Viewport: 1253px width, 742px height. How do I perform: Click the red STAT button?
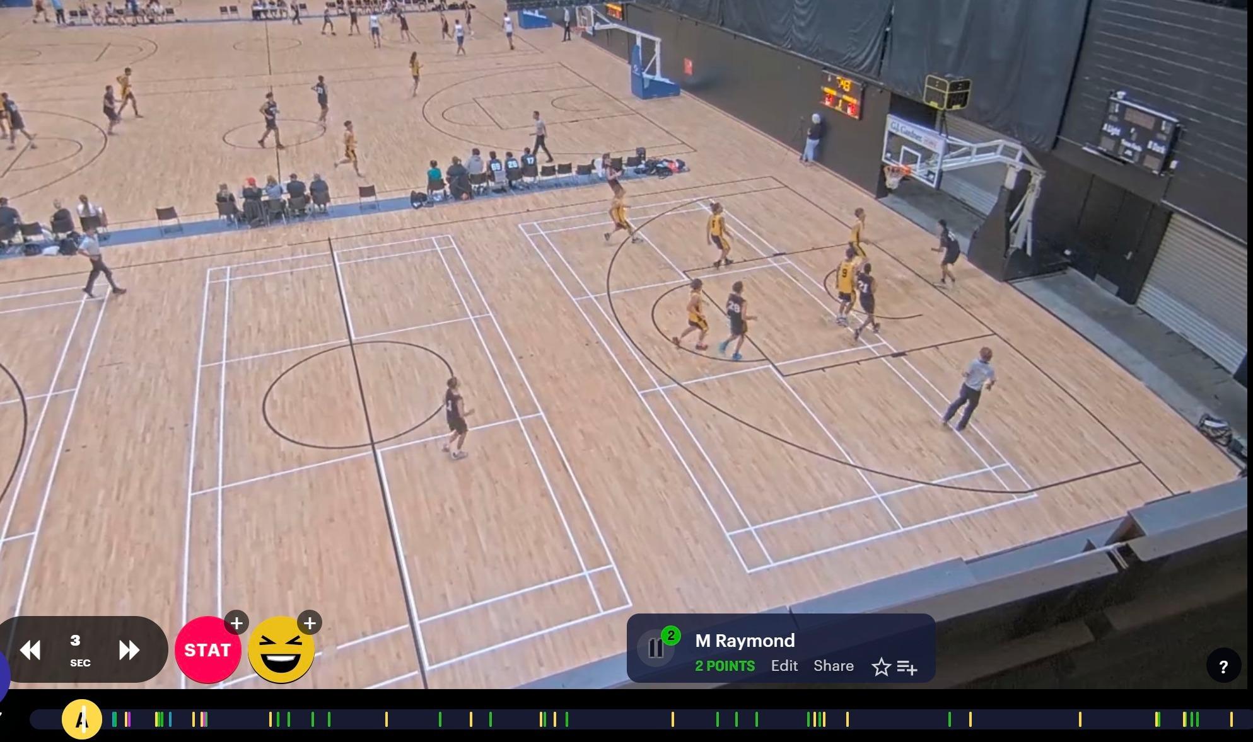point(207,650)
